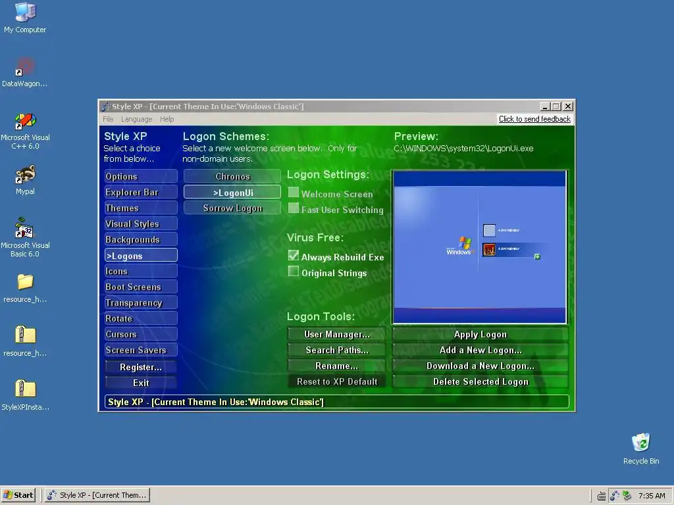Open the Help menu

click(167, 119)
